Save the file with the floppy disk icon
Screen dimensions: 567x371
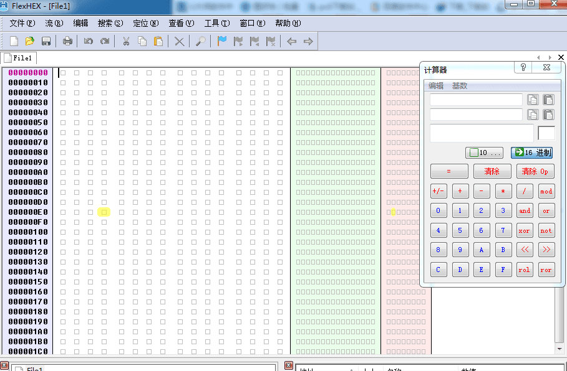tap(46, 41)
